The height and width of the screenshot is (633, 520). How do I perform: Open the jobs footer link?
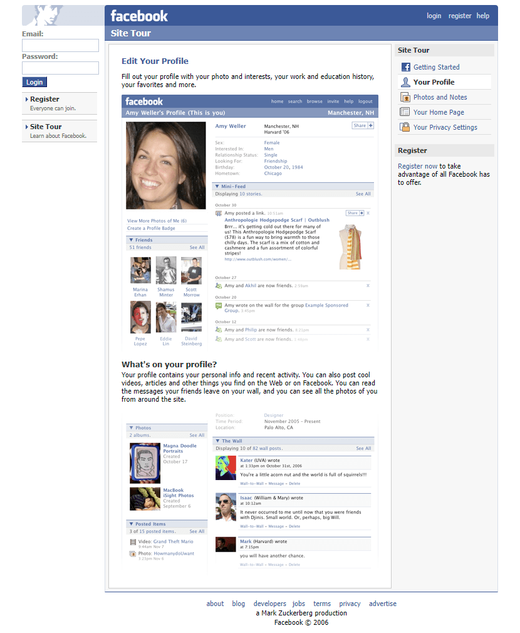298,604
